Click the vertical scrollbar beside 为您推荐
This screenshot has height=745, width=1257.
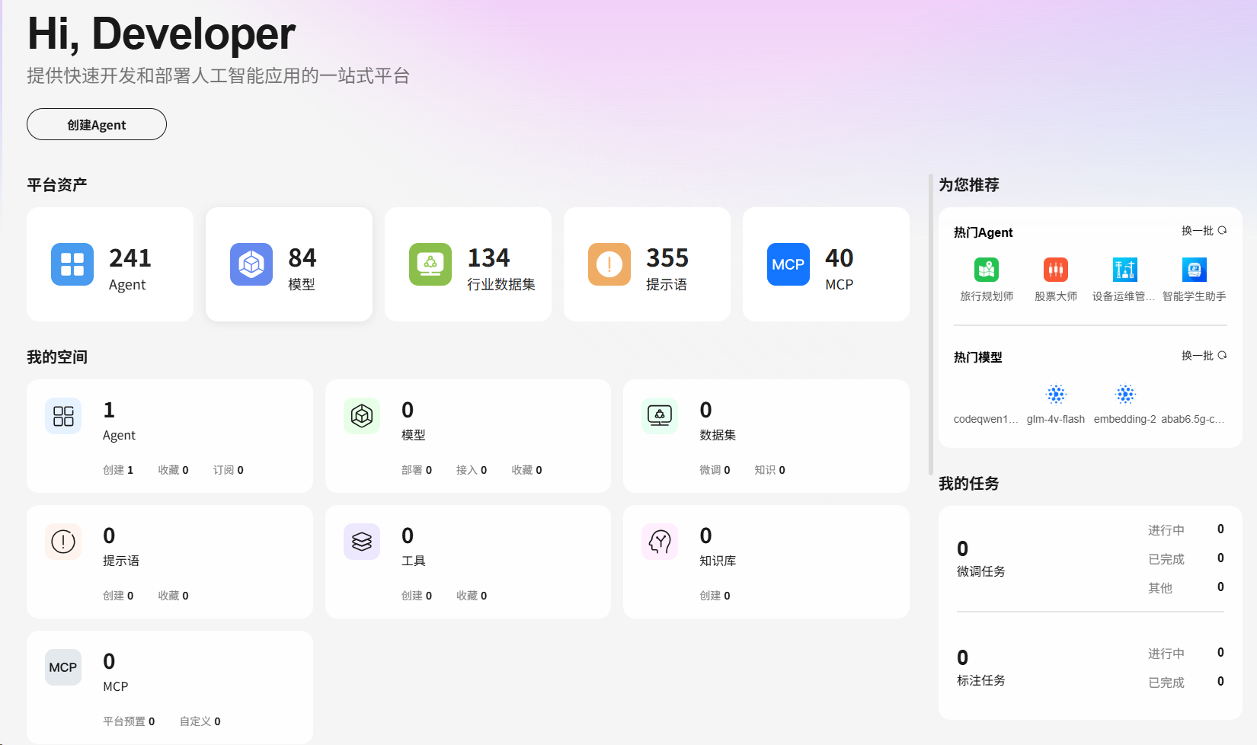pyautogui.click(x=930, y=325)
